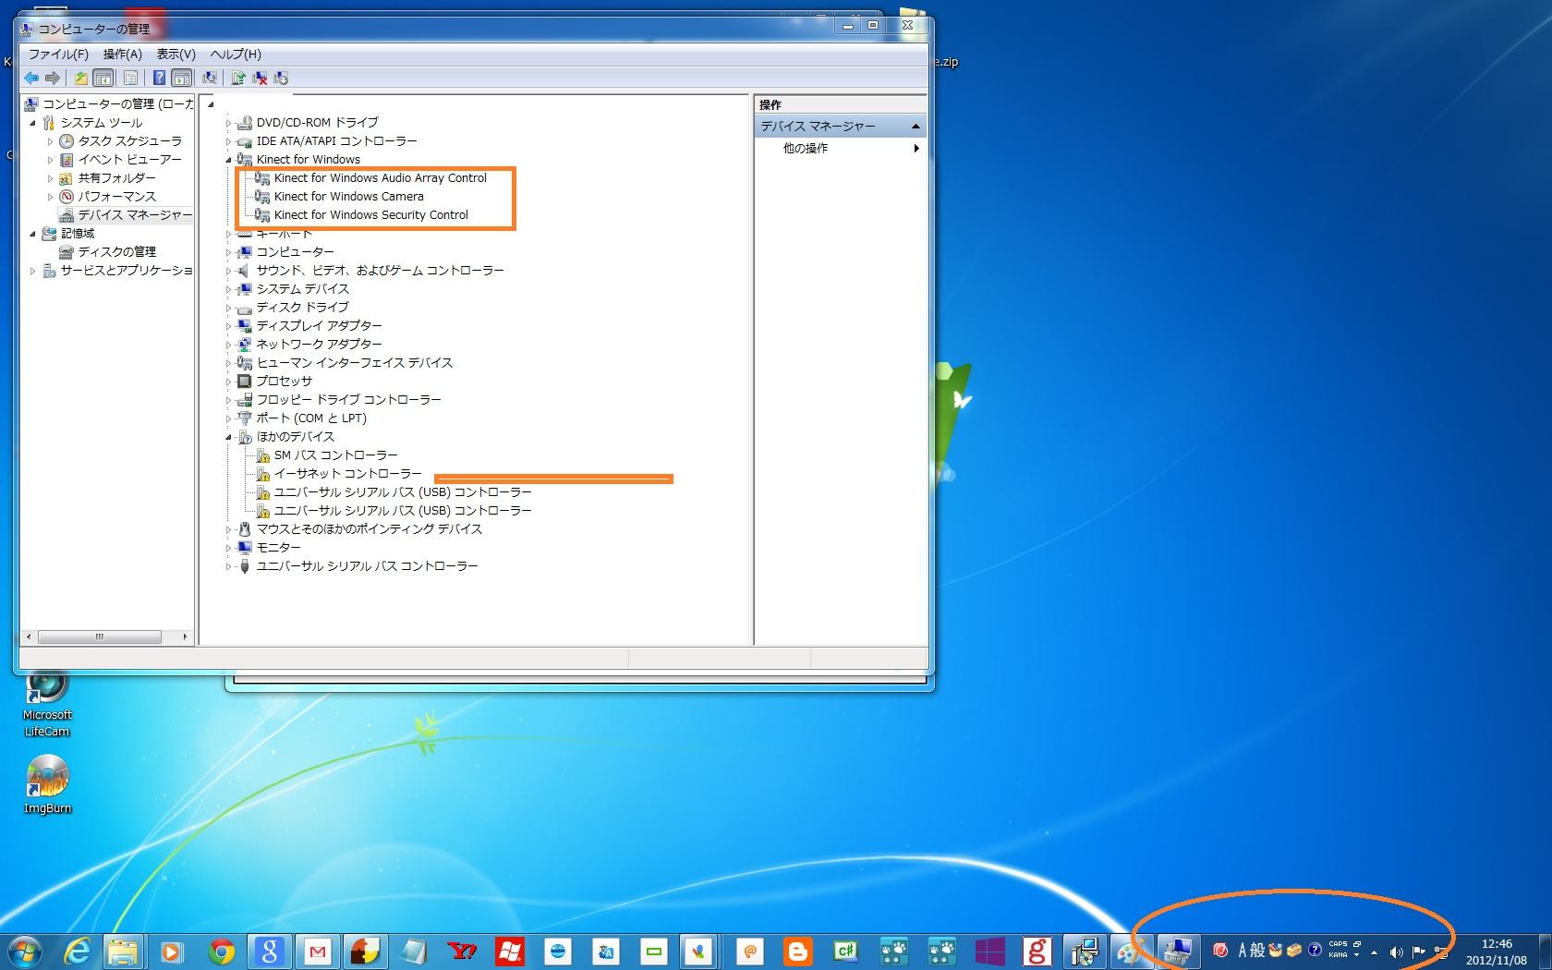
Task: Open the 表示(V) menu
Action: pyautogui.click(x=176, y=55)
